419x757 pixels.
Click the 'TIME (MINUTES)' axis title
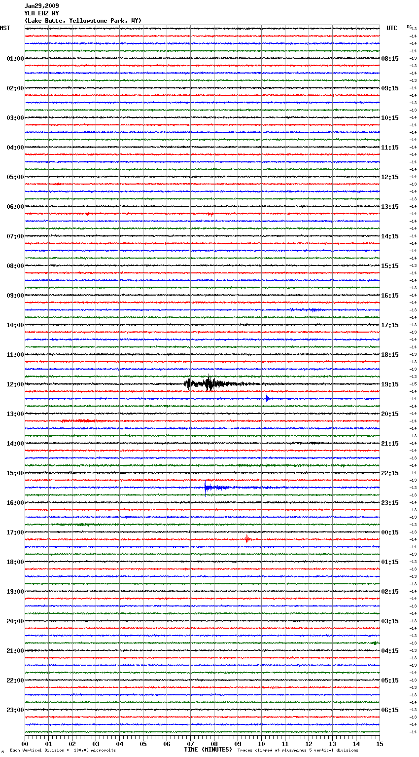208,750
